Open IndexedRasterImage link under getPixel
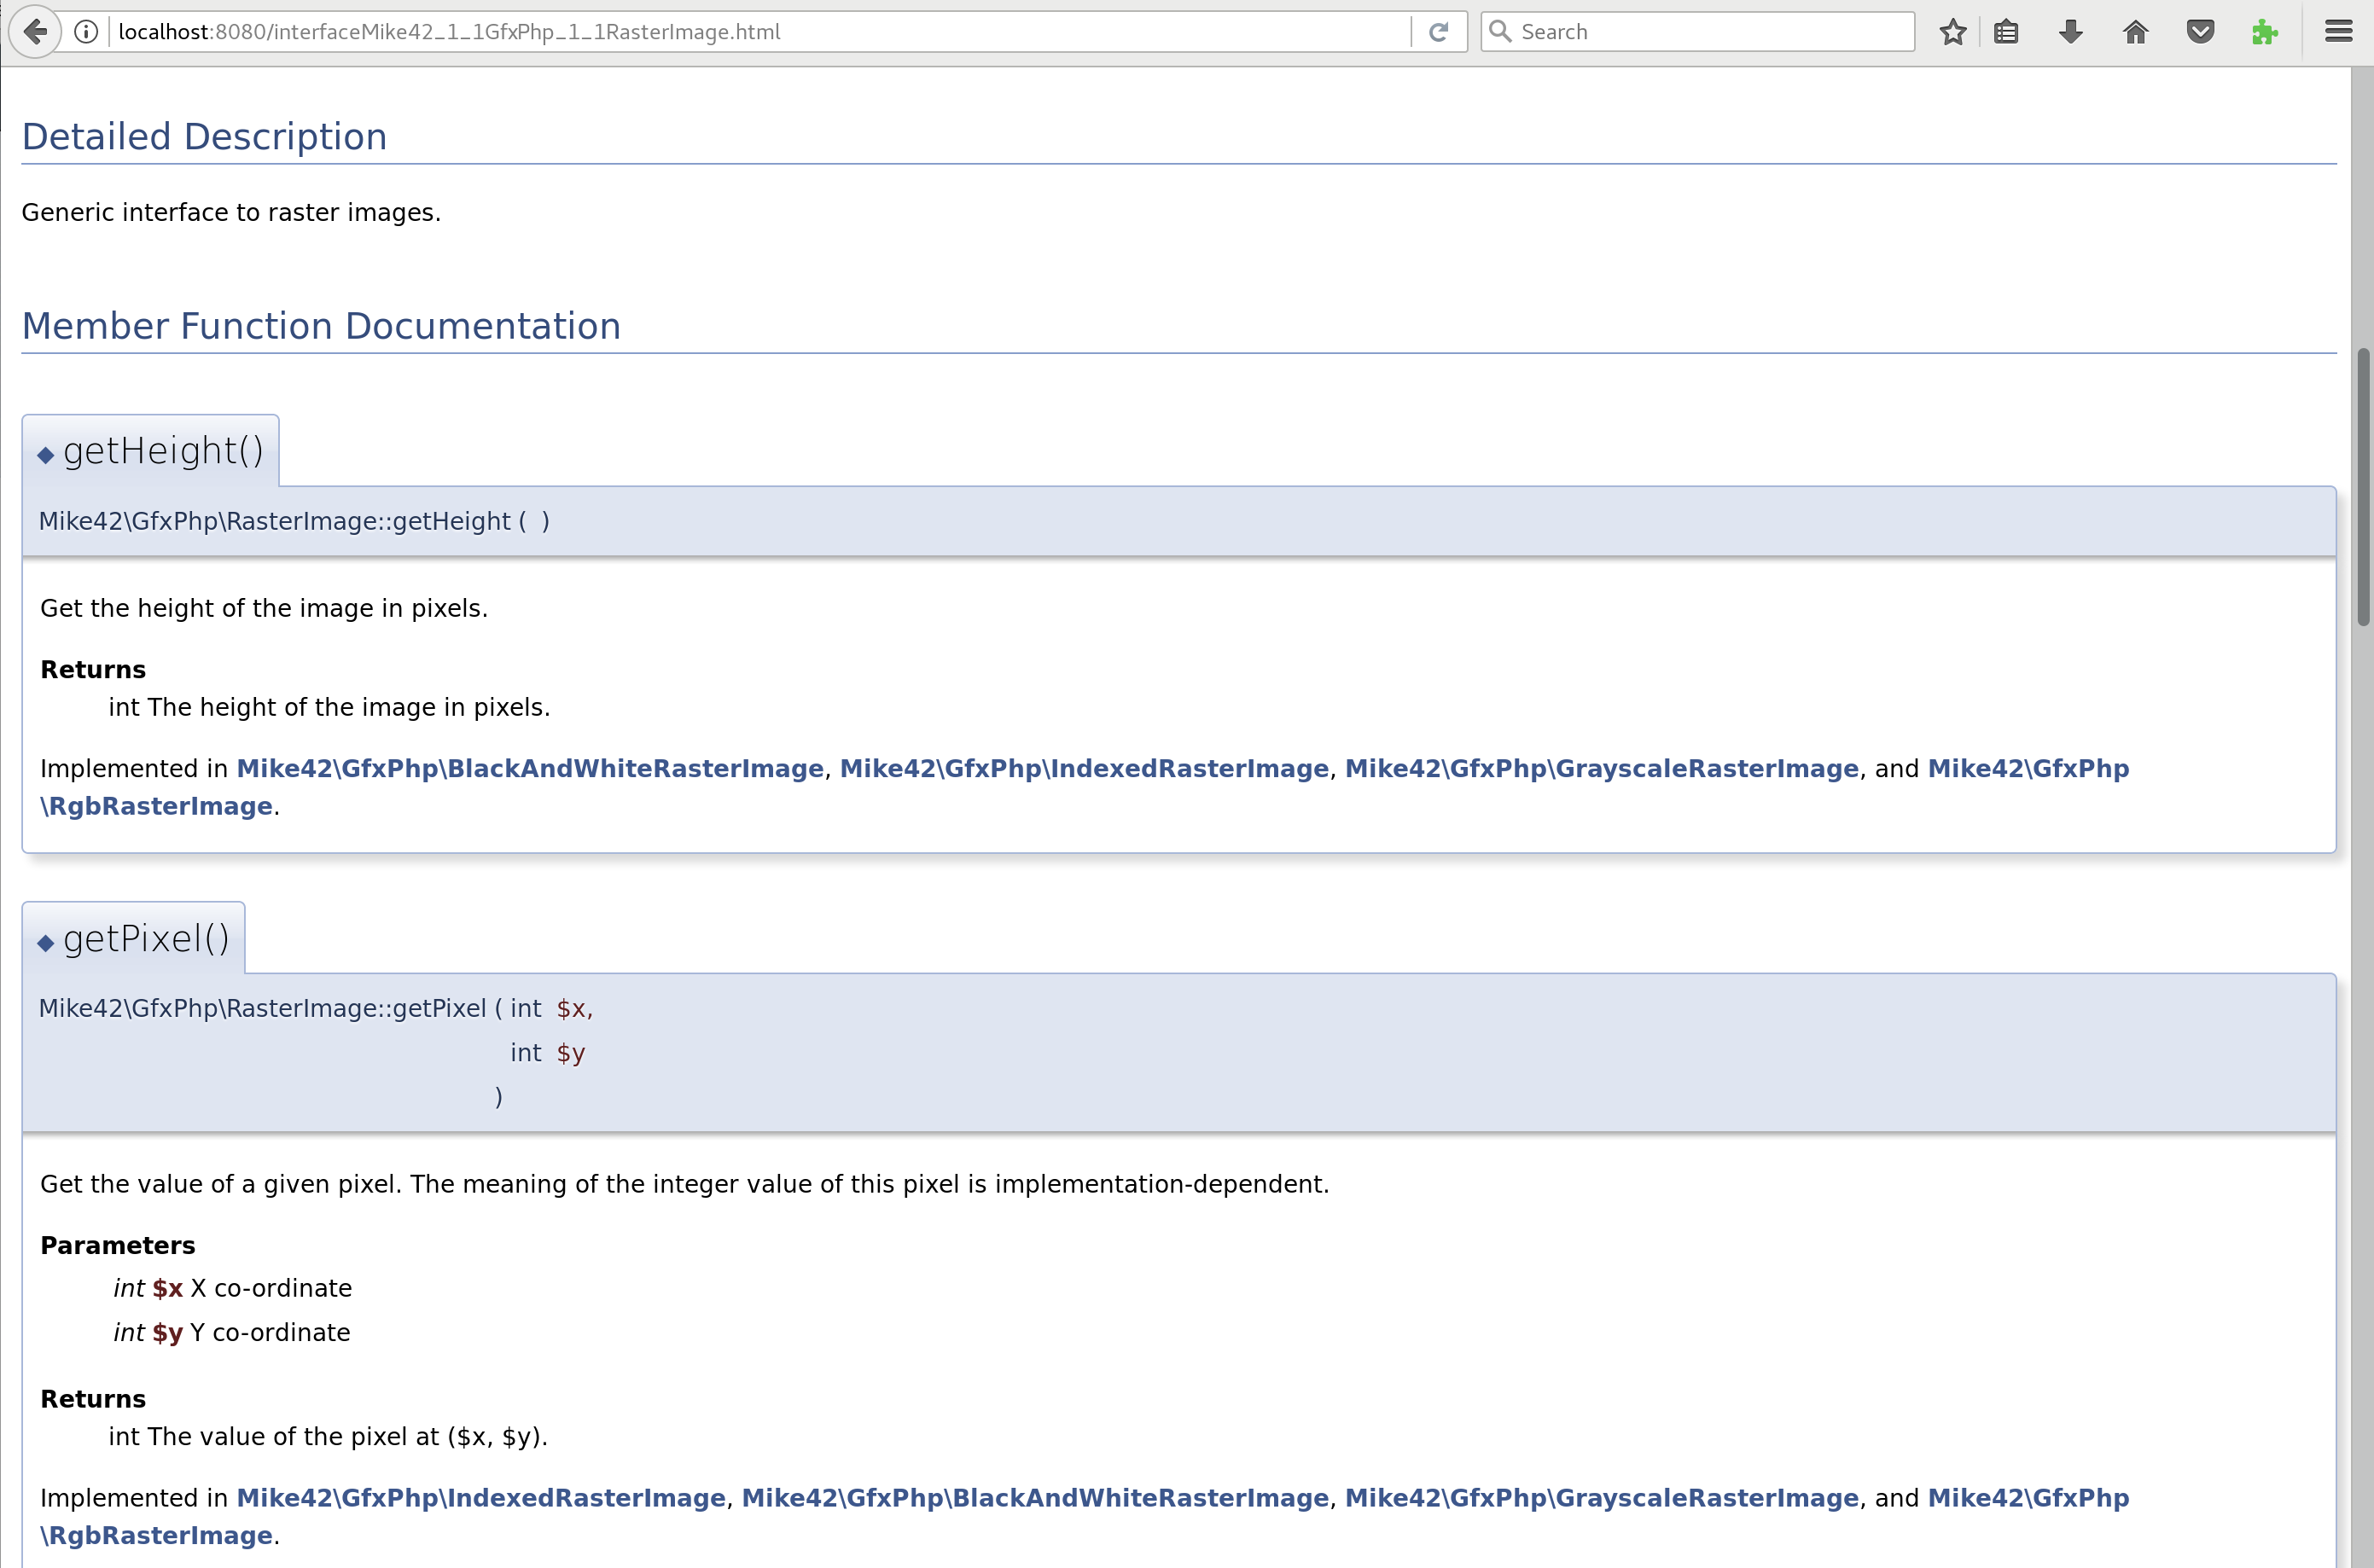This screenshot has height=1568, width=2374. [481, 1498]
